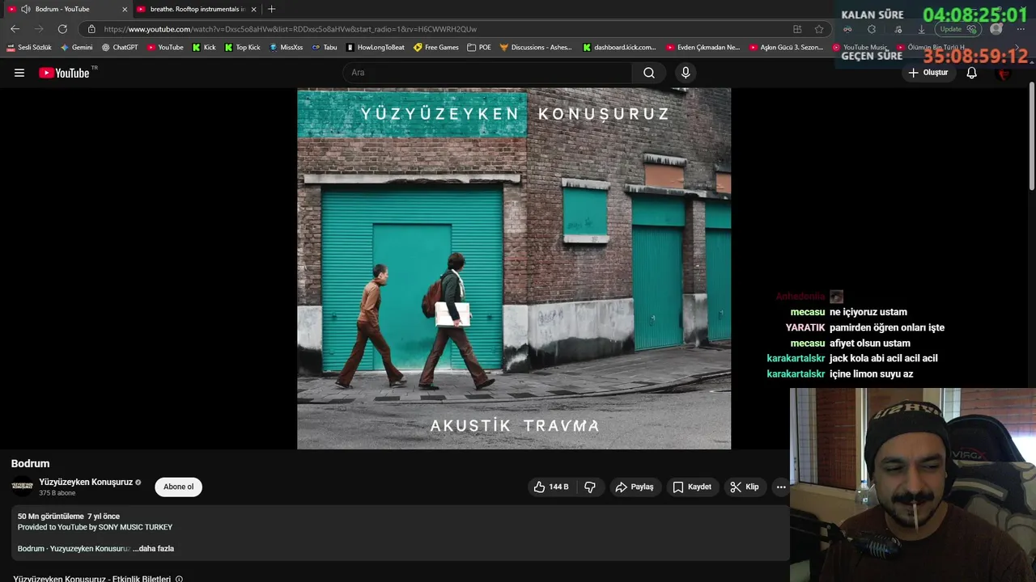1036x582 pixels.
Task: Open the channel avatar next to title
Action: (23, 487)
